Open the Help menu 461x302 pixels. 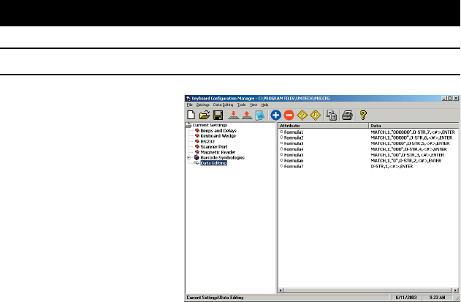point(264,105)
